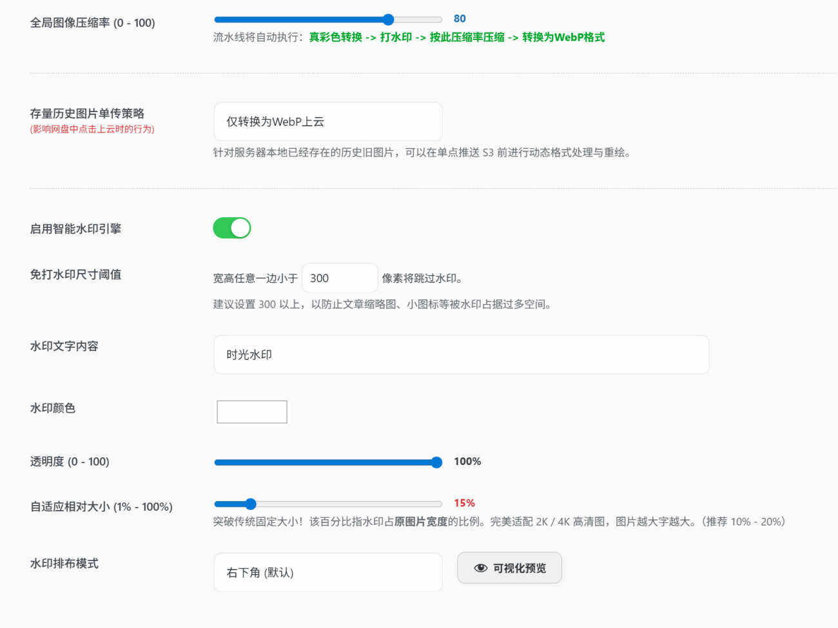Click the red 影响网盘中点击上云时的行为 note
The image size is (838, 628).
tap(92, 129)
